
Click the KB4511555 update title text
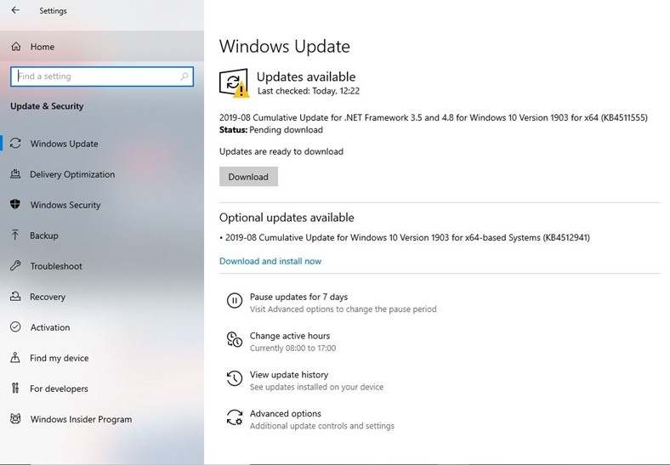(x=434, y=117)
